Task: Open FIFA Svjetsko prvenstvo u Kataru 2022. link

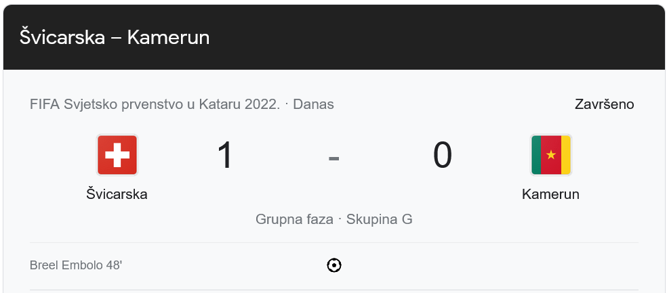Action: pos(155,104)
